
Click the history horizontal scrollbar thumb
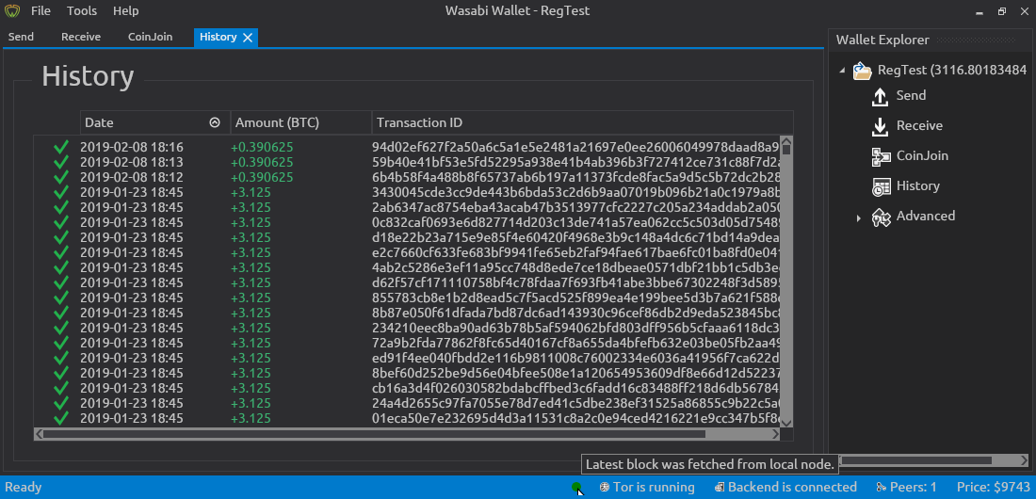[375, 434]
